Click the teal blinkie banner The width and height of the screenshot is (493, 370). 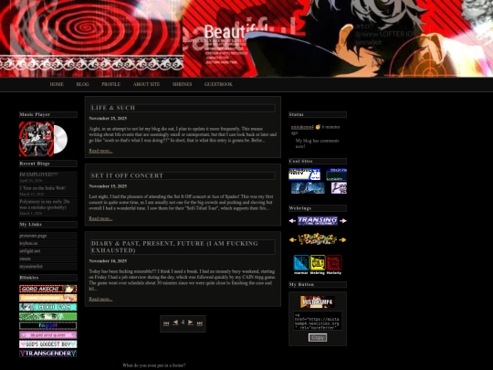[x=48, y=307]
